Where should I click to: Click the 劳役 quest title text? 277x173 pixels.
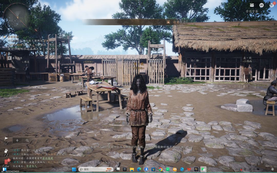coord(13,37)
